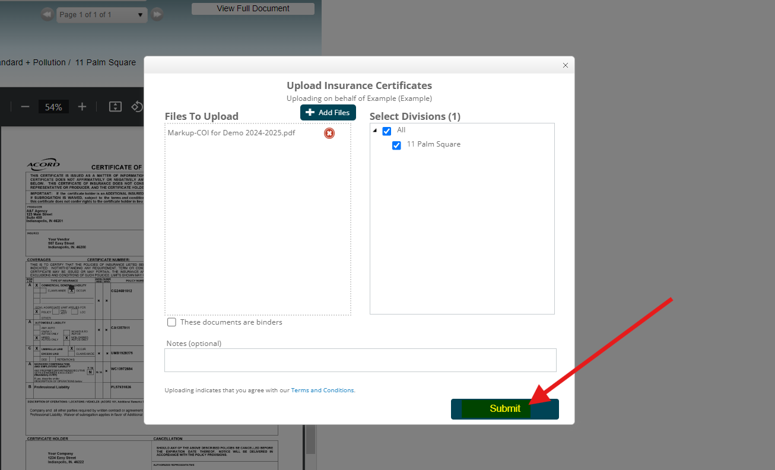Go to the next page with forward arrow
This screenshot has height=470, width=775.
(157, 14)
